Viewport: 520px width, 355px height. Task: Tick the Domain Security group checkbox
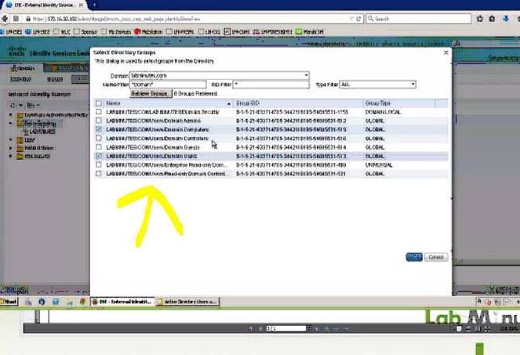[99, 112]
